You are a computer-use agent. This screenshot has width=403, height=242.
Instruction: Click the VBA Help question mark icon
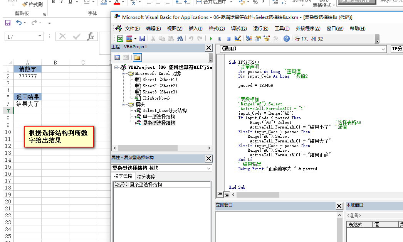tap(287, 39)
